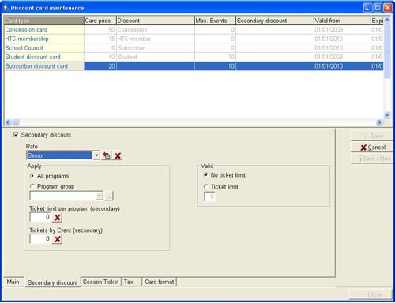Viewport: 395px width, 303px height.
Task: Click the Discount column header
Action: pyautogui.click(x=156, y=21)
